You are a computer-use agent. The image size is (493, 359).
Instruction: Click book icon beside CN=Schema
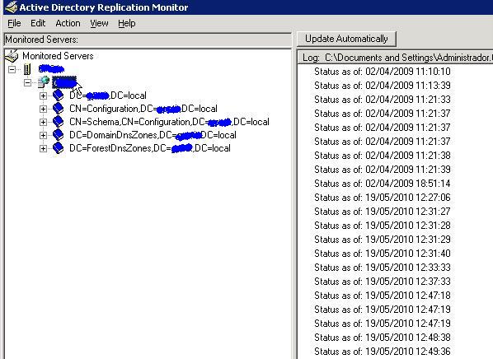tap(59, 122)
